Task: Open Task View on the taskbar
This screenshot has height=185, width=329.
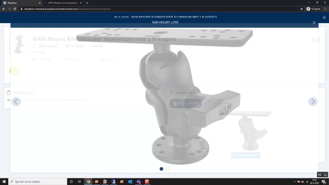Action: [x=80, y=181]
